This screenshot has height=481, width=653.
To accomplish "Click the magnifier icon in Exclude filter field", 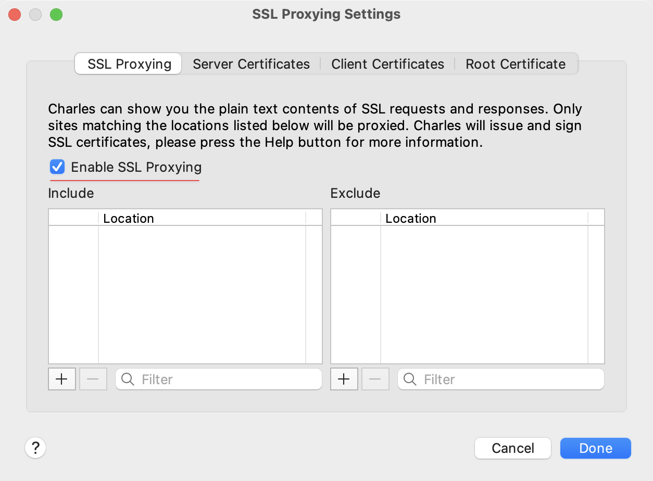I will click(x=409, y=379).
